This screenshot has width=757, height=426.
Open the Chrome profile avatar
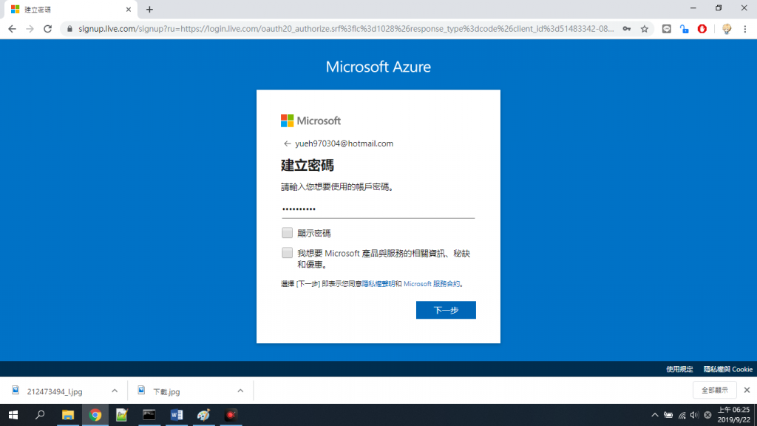(727, 29)
